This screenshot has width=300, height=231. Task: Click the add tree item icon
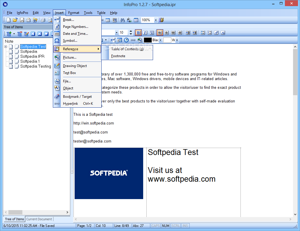click(9, 34)
